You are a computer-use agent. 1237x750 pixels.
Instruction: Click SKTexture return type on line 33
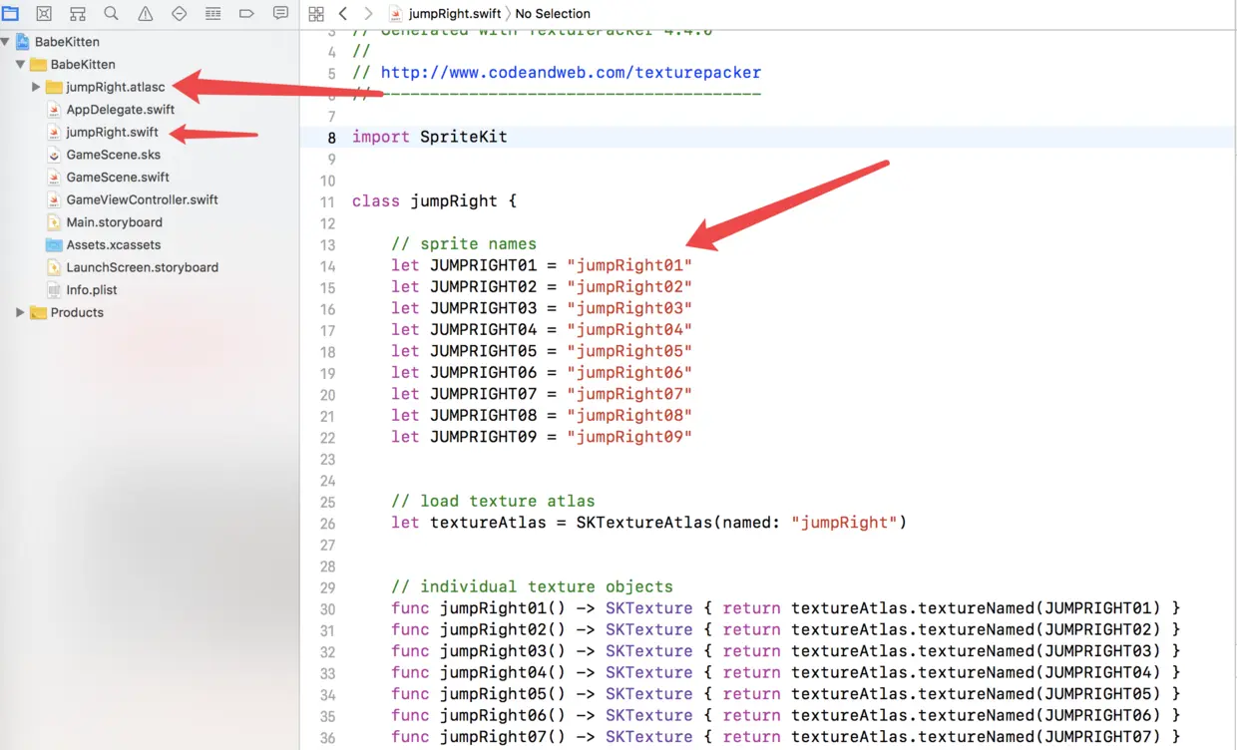click(648, 672)
